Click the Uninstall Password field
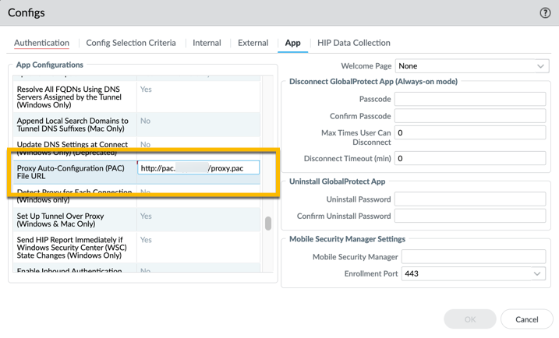Image resolution: width=559 pixels, height=338 pixels. pos(469,199)
